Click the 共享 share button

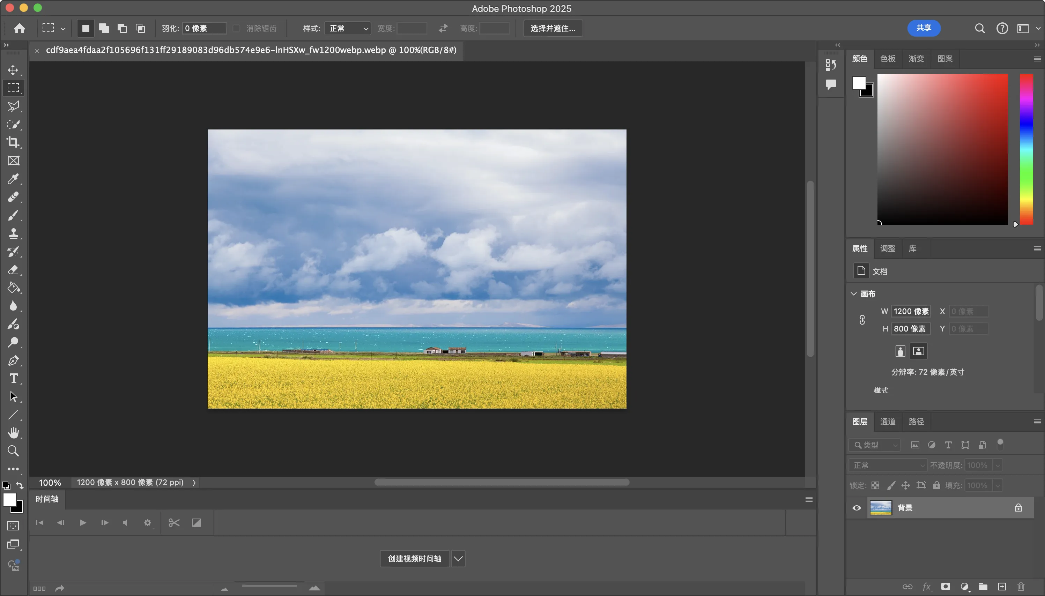tap(924, 28)
